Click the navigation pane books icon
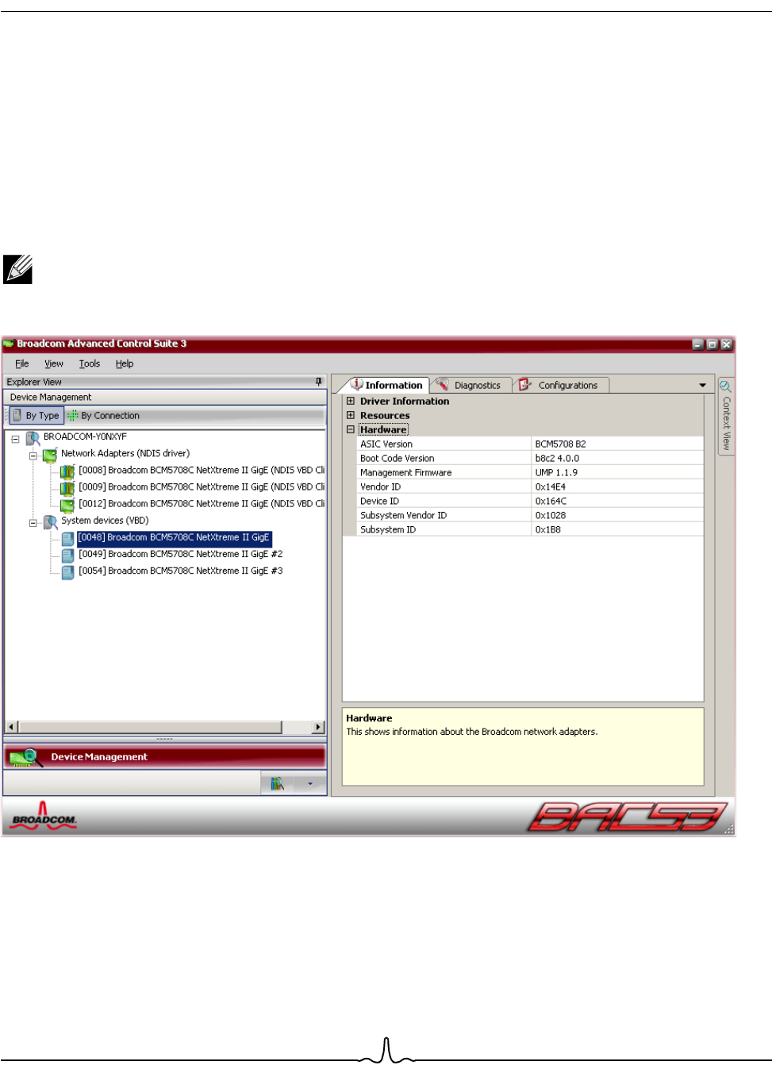 pyautogui.click(x=277, y=783)
